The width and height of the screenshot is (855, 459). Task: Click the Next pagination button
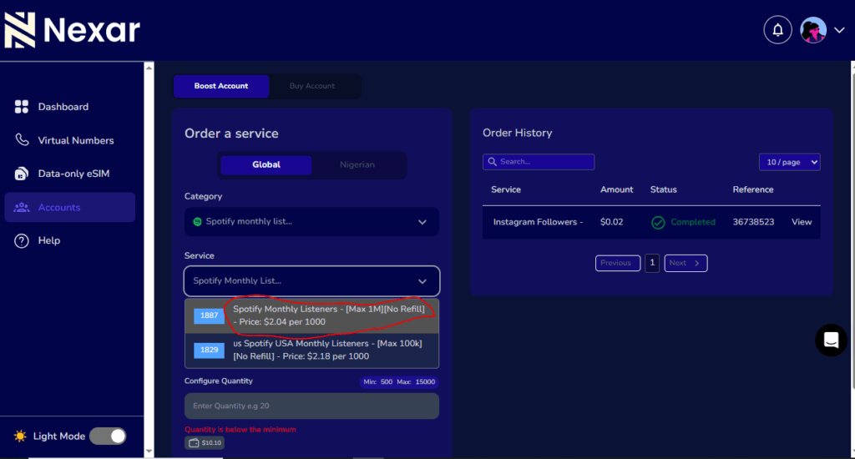pyautogui.click(x=686, y=263)
